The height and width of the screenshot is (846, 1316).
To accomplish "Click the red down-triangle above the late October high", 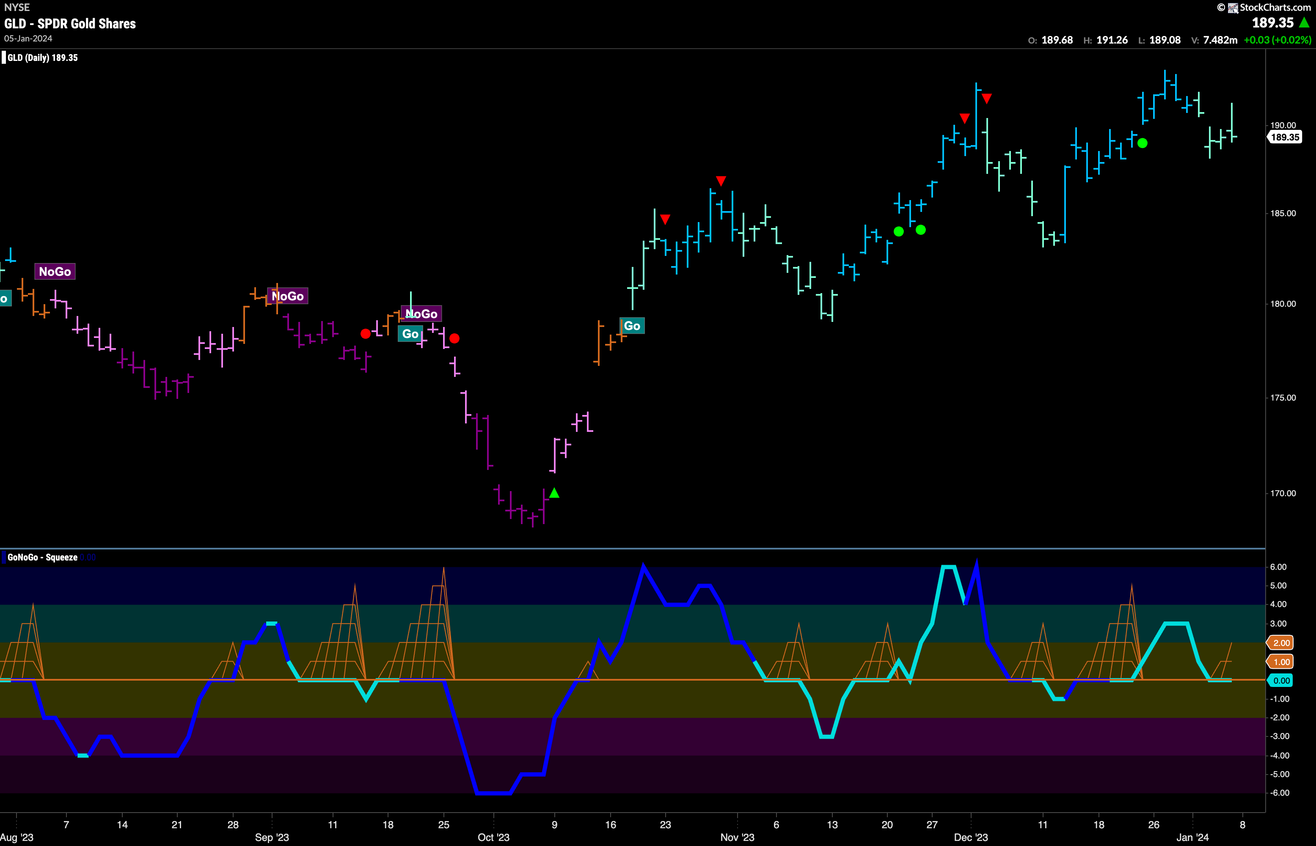I will [x=721, y=181].
